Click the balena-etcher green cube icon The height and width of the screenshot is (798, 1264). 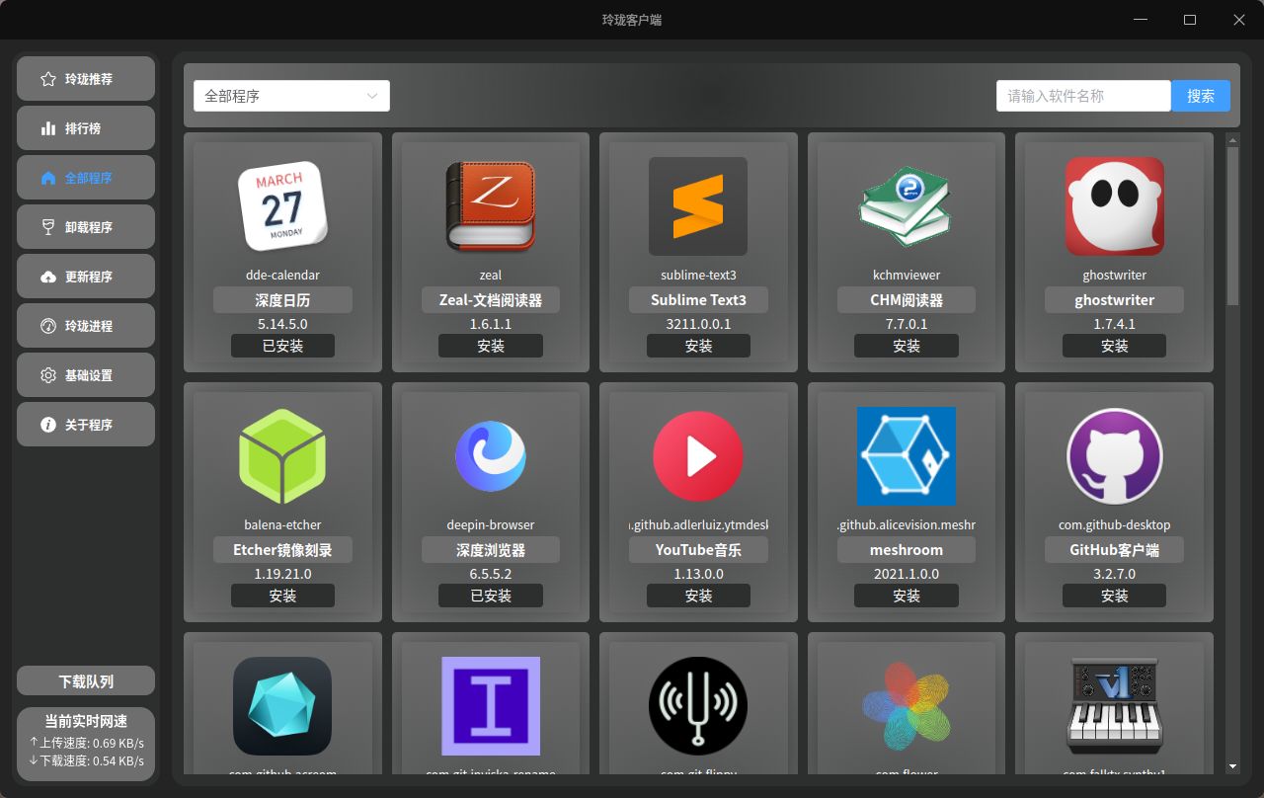[282, 456]
